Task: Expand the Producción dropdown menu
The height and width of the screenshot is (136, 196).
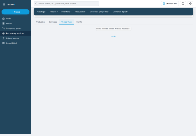Action: [x=81, y=12]
